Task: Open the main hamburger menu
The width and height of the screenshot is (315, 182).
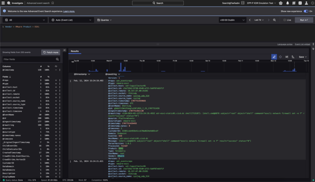Action: pos(3,3)
